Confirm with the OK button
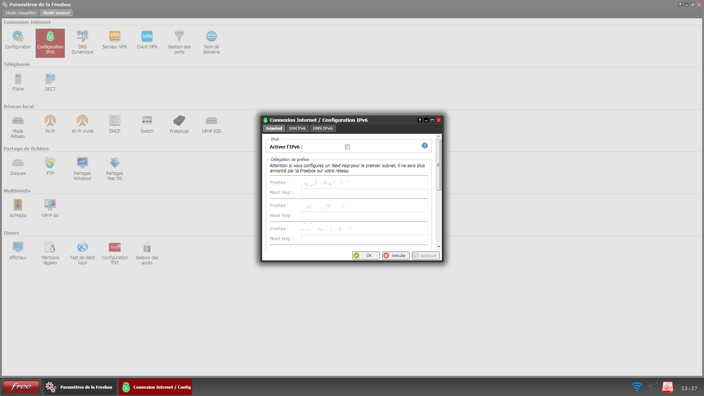 pyautogui.click(x=366, y=256)
